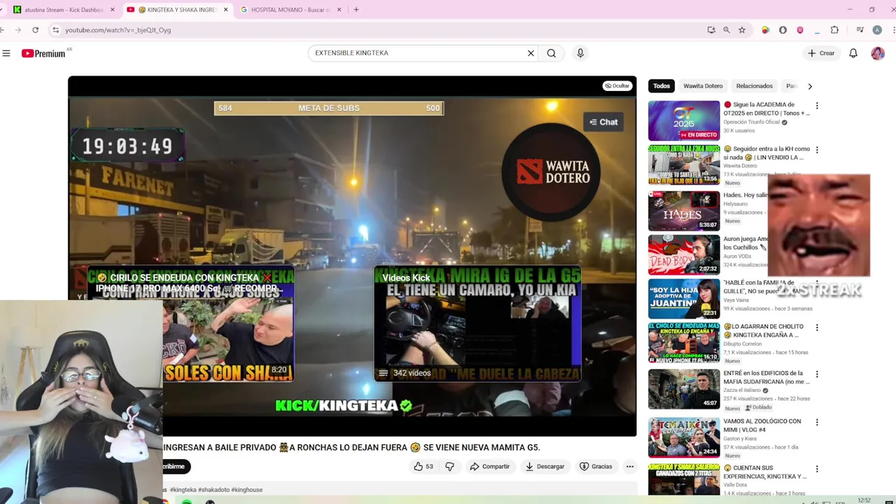Go back with the browser back arrow
The width and height of the screenshot is (896, 504).
(3, 30)
